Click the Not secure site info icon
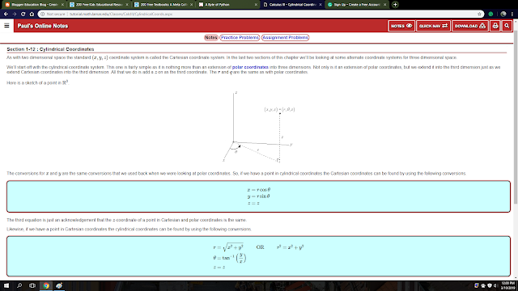Viewport: 518px width, 291px height. point(43,15)
